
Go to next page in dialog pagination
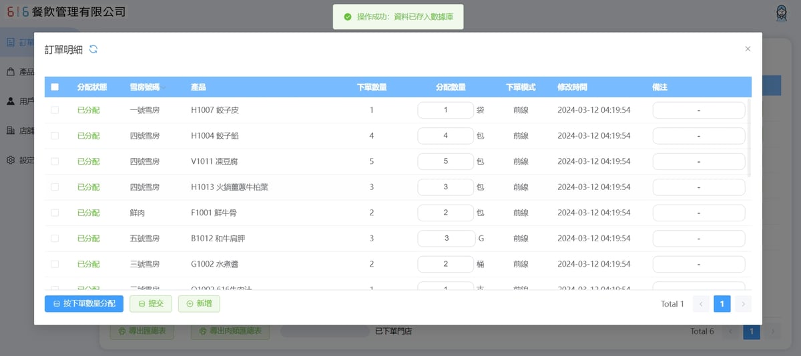click(x=743, y=304)
